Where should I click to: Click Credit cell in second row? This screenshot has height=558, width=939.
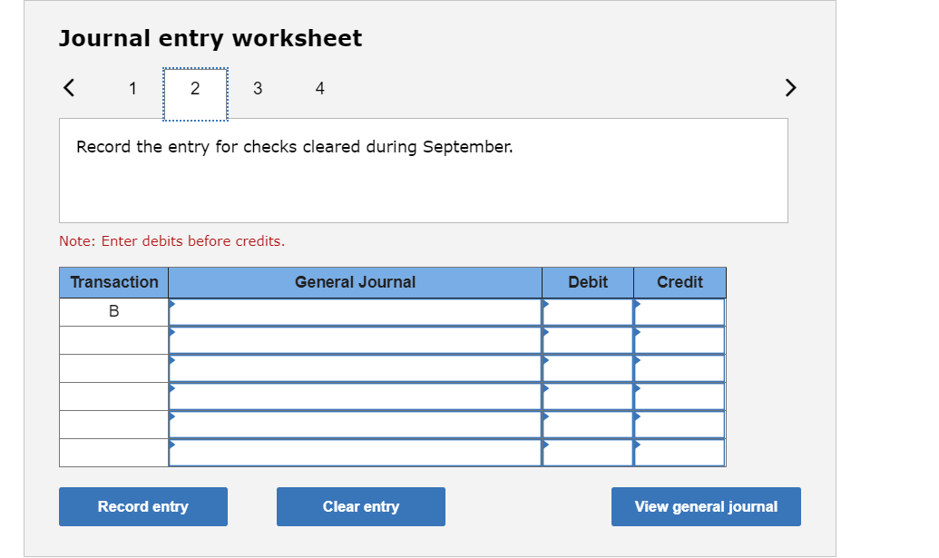coord(680,340)
